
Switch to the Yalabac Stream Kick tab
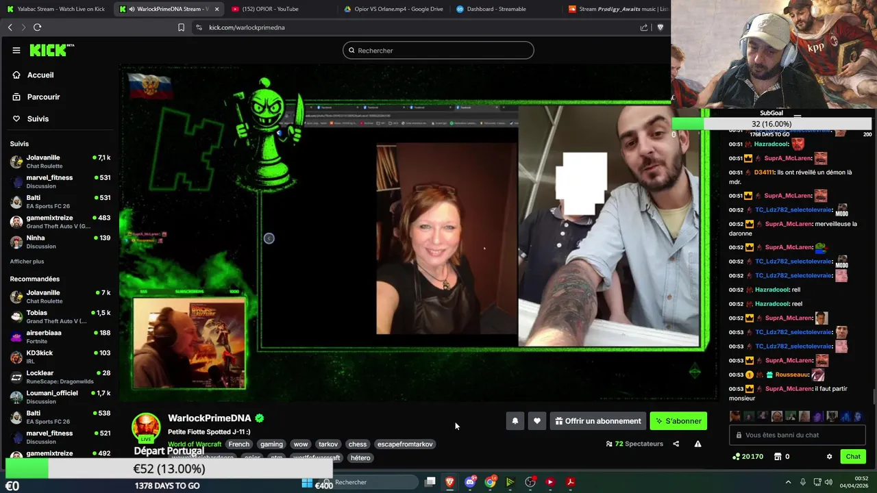point(56,9)
